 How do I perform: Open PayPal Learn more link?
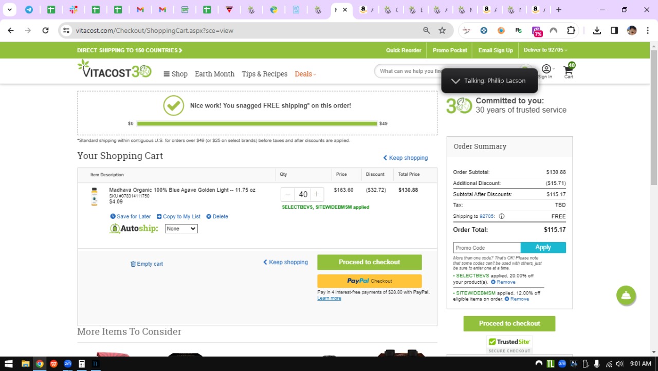tap(329, 298)
